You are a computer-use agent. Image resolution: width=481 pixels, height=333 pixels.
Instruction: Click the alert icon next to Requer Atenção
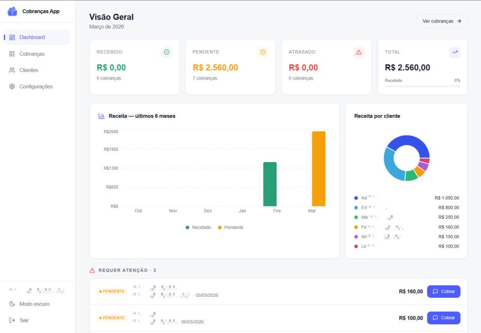click(93, 271)
